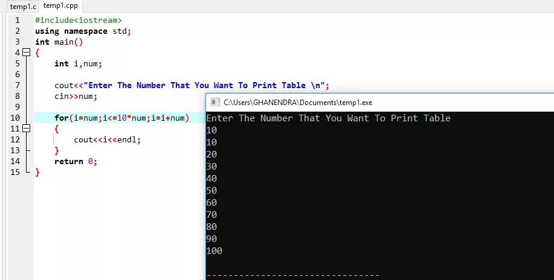Click the 'return 0;' statement
The width and height of the screenshot is (554, 280).
[x=76, y=161]
